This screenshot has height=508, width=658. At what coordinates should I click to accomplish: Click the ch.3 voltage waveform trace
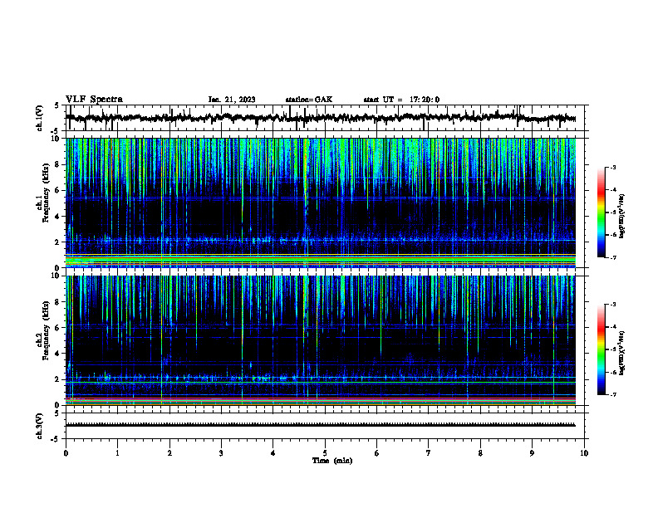click(321, 425)
